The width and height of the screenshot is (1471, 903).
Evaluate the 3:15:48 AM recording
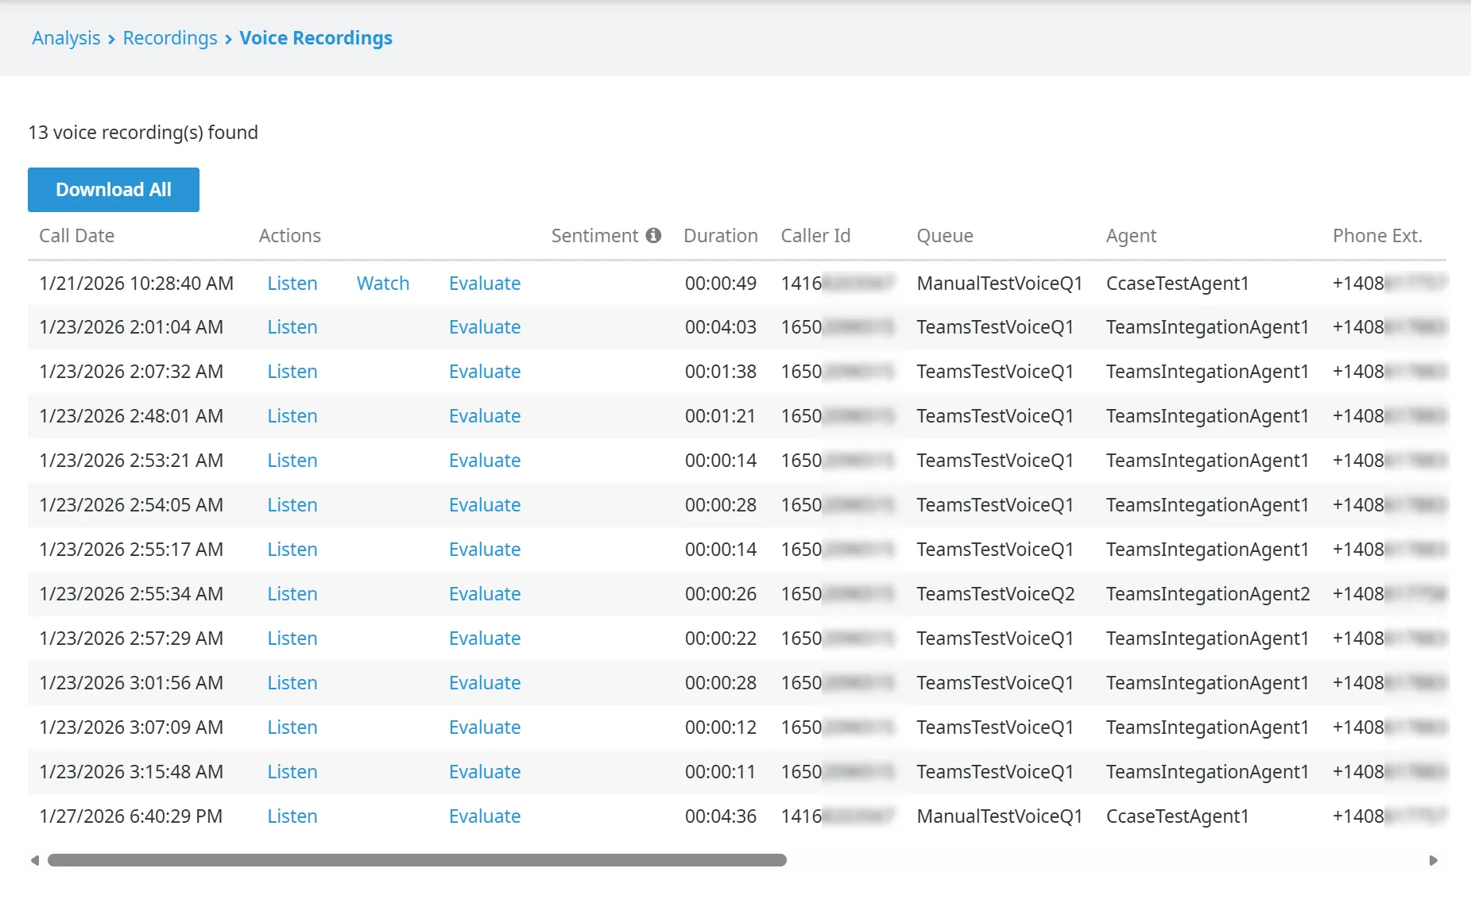click(485, 772)
